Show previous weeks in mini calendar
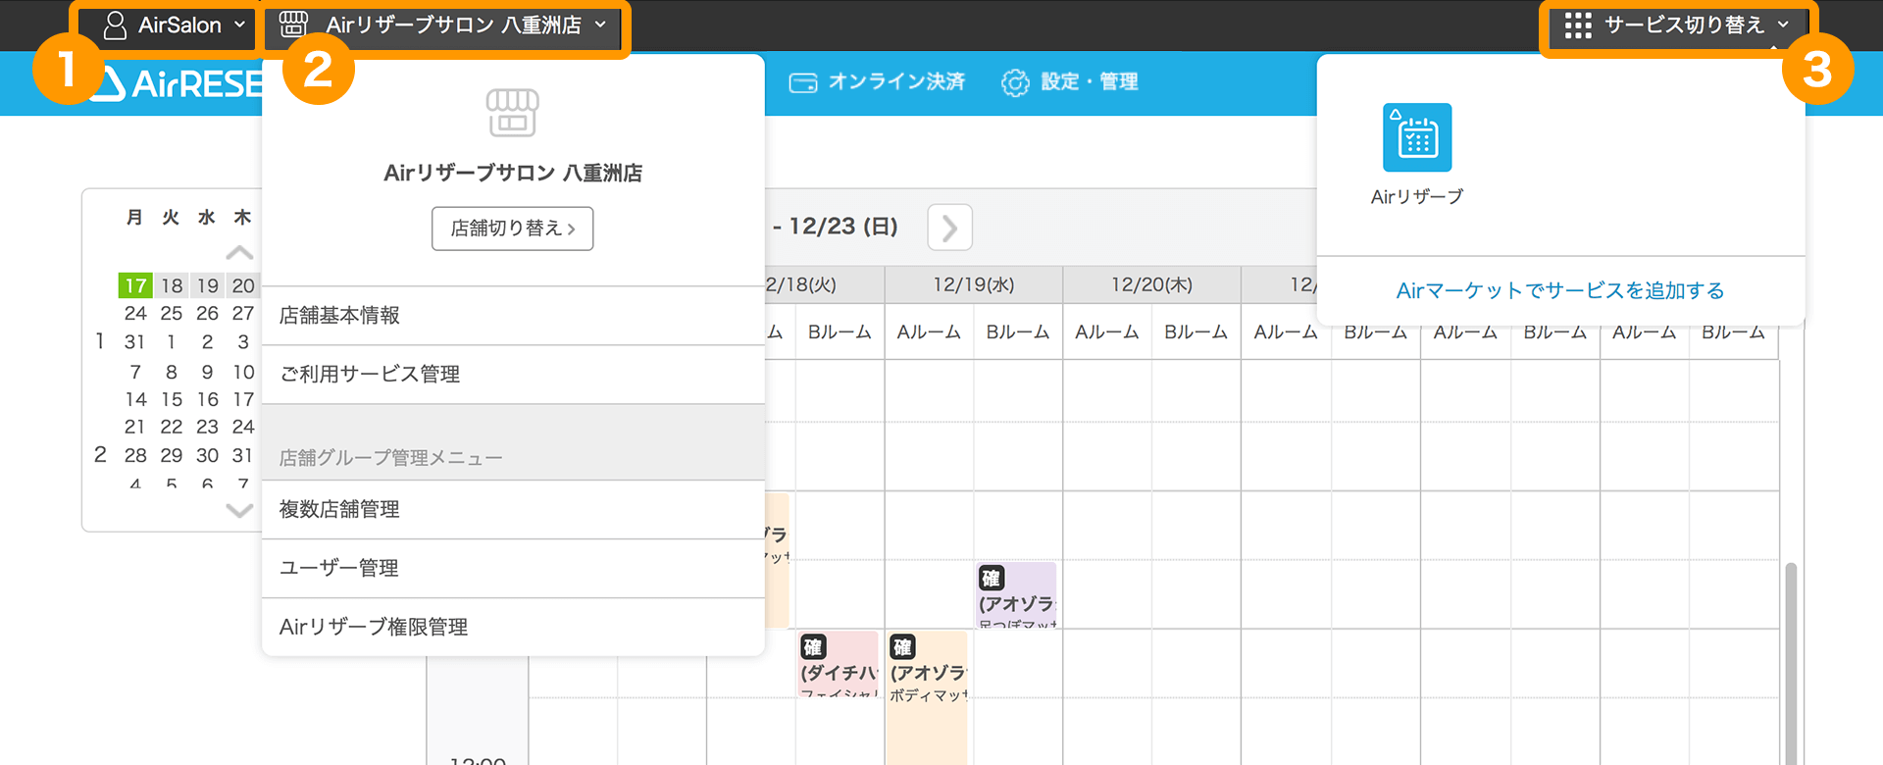 click(239, 253)
